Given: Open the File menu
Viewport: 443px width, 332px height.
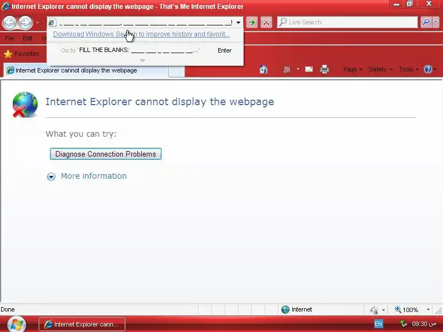Looking at the screenshot, I should [x=9, y=38].
